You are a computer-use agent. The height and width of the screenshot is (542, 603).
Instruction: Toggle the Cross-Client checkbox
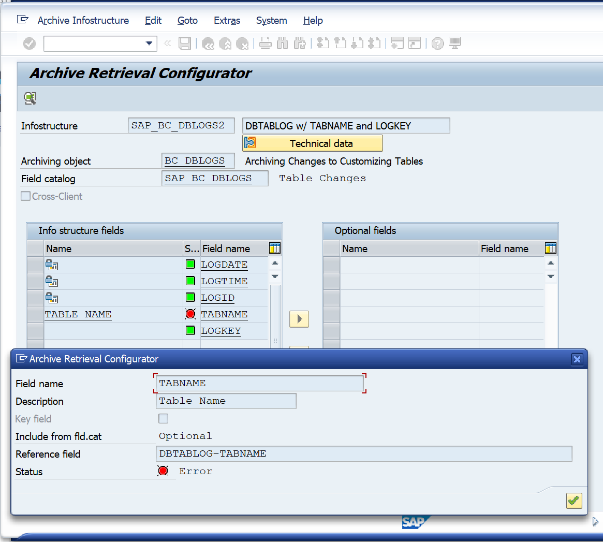pyautogui.click(x=26, y=196)
